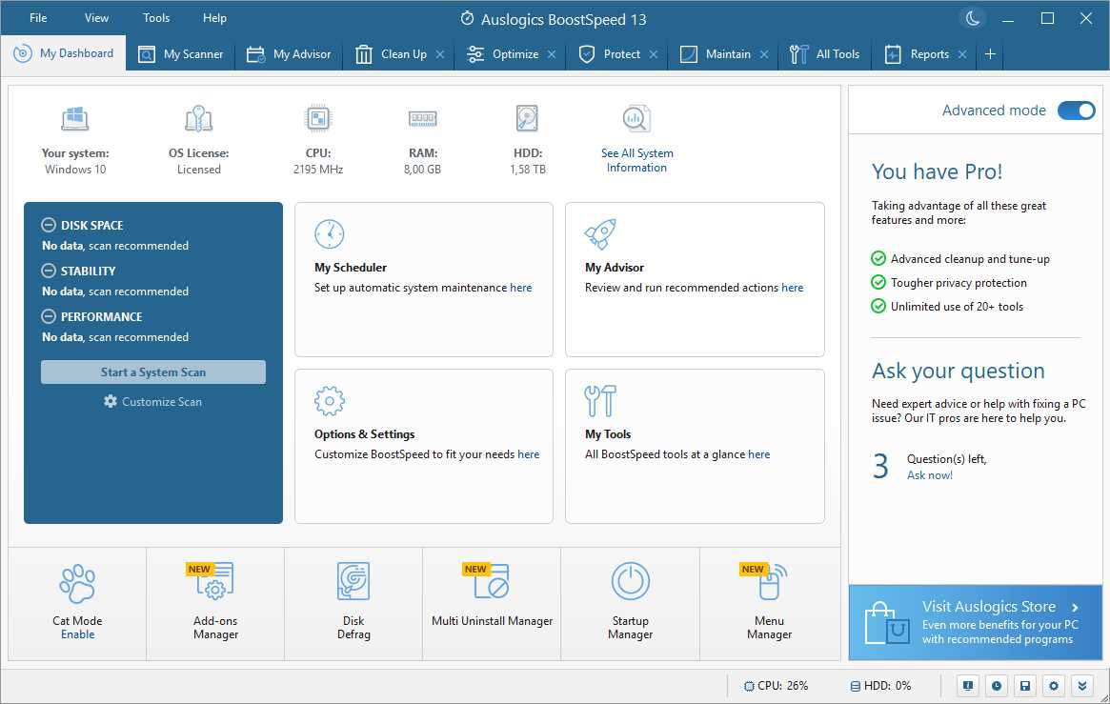1110x704 pixels.
Task: Click the My Tools wrench icon
Action: pos(600,401)
